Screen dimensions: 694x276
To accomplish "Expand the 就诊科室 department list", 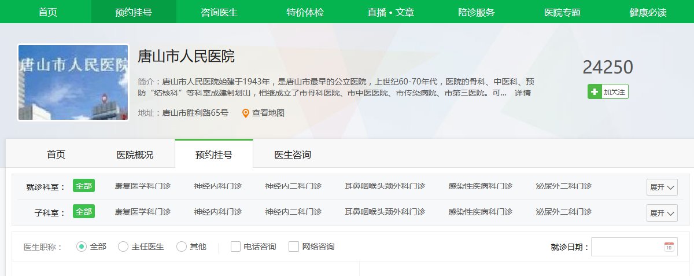I will (x=662, y=187).
